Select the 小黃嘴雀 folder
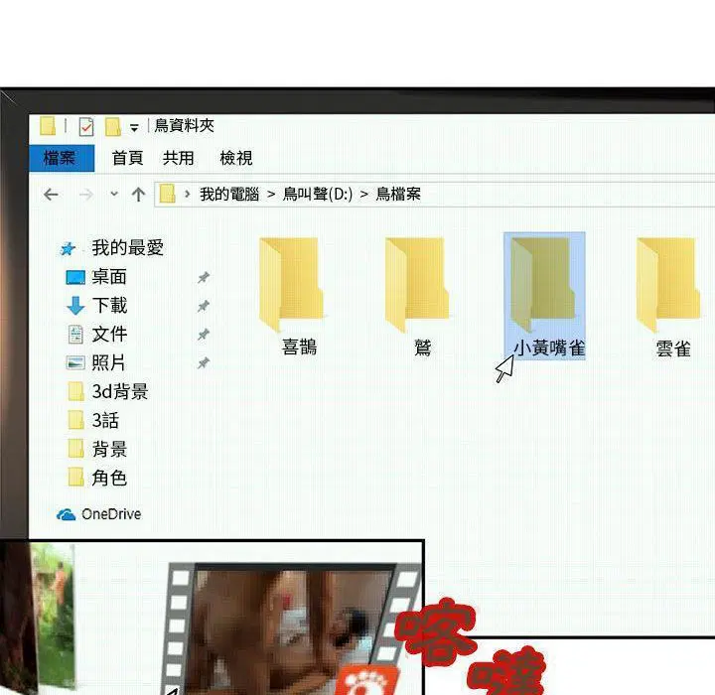 coord(544,294)
